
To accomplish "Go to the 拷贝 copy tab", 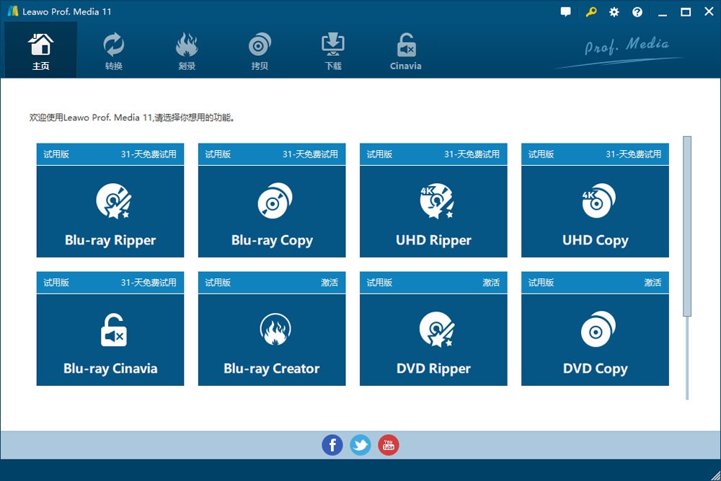I will point(260,50).
